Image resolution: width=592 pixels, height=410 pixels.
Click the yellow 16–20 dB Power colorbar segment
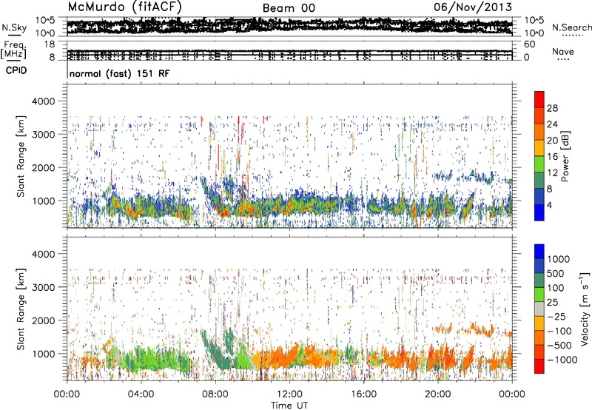pyautogui.click(x=539, y=147)
